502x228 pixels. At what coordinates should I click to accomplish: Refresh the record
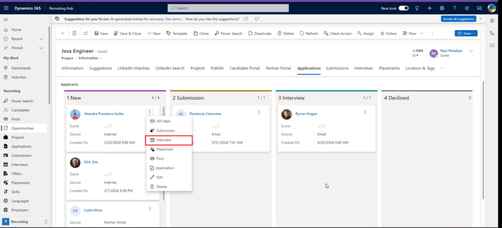[x=309, y=33]
